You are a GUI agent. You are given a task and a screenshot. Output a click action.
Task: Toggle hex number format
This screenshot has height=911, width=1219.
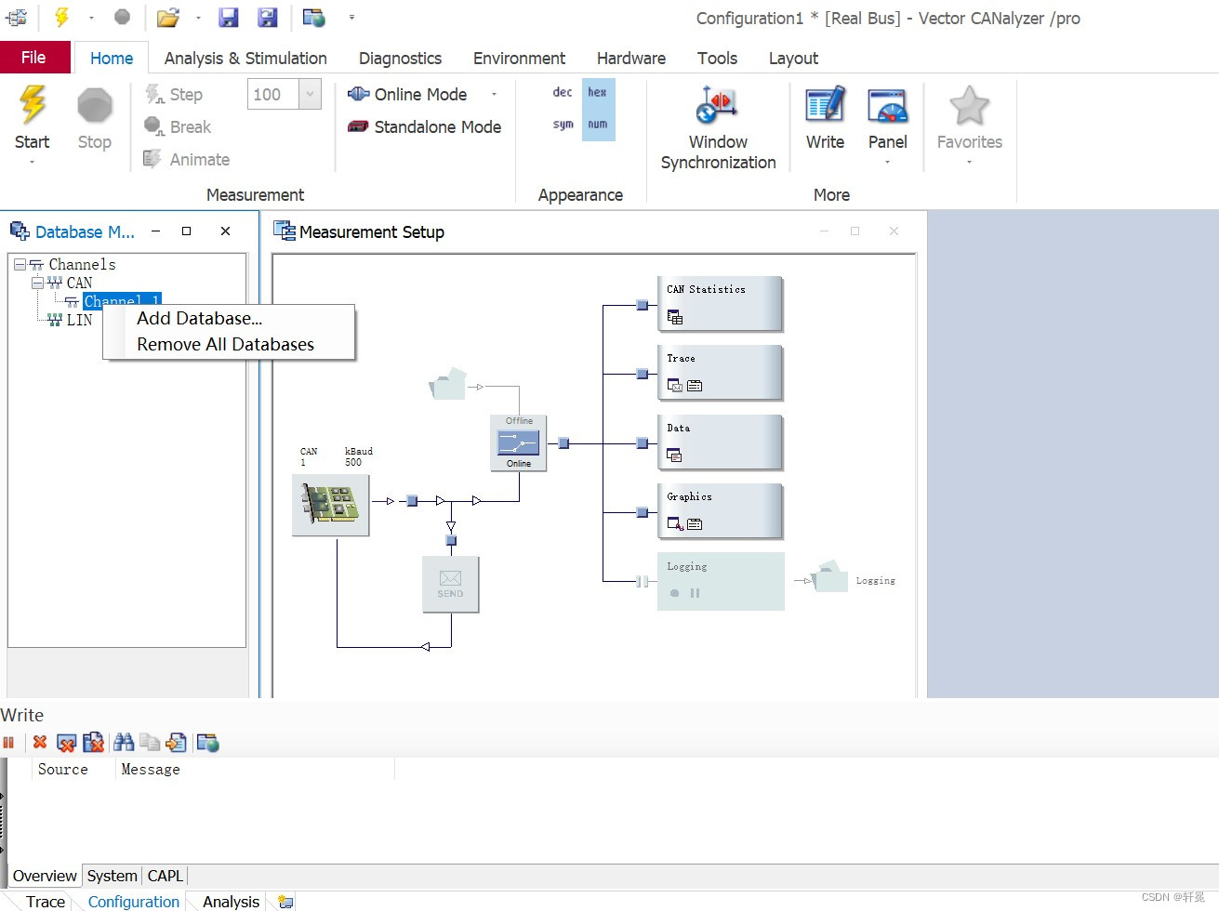[x=598, y=92]
